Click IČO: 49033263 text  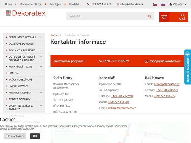(x=62, y=106)
